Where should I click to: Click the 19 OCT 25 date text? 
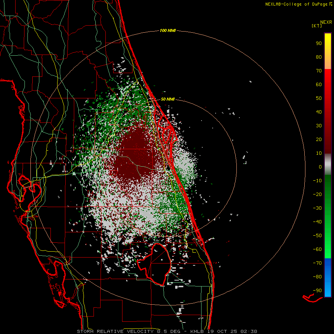[x=222, y=331]
